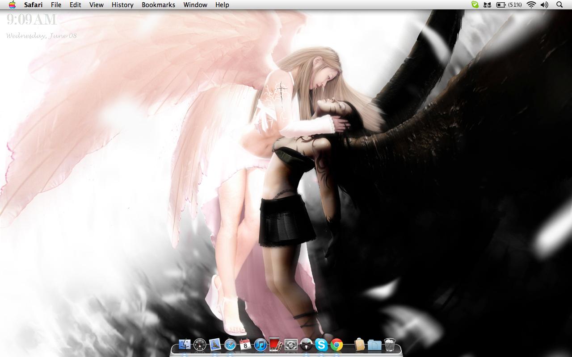
Task: Launch Dashboard from the Dock
Action: pos(200,344)
